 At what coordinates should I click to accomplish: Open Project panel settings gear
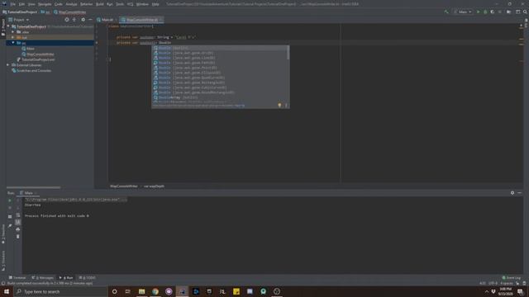coord(83,20)
